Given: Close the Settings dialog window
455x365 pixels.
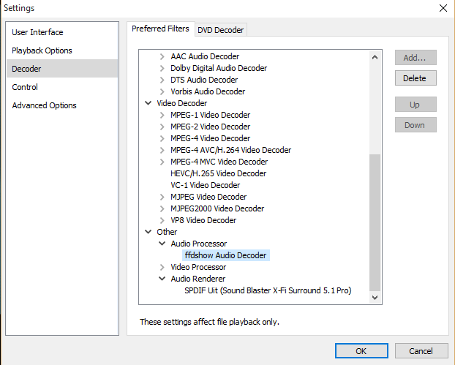Looking at the screenshot, I should tap(443, 8).
